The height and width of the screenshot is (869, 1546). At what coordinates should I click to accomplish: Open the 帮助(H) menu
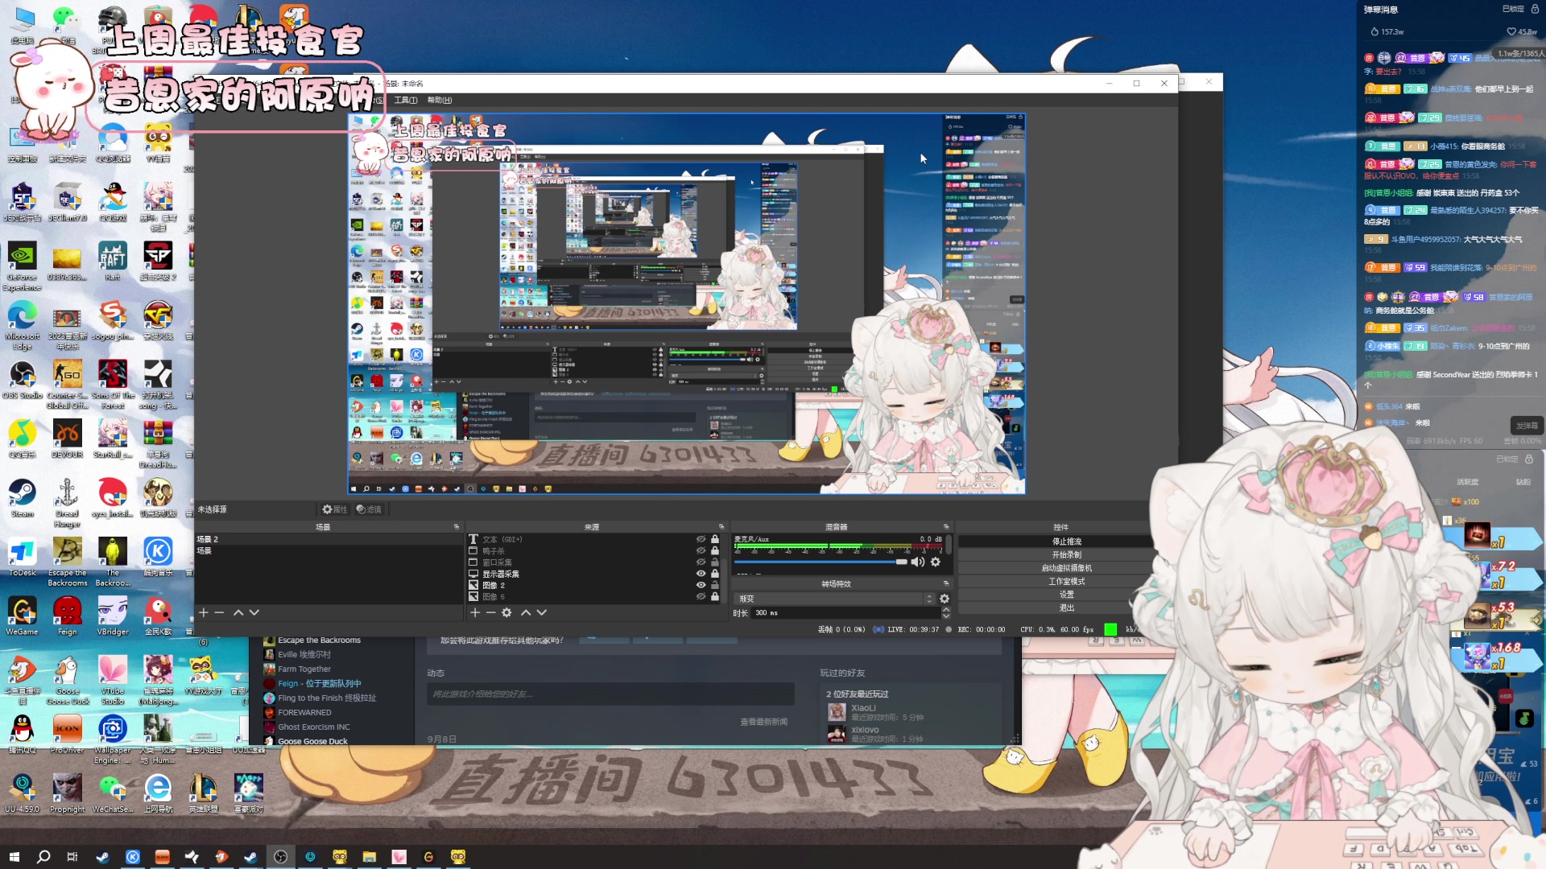439,100
